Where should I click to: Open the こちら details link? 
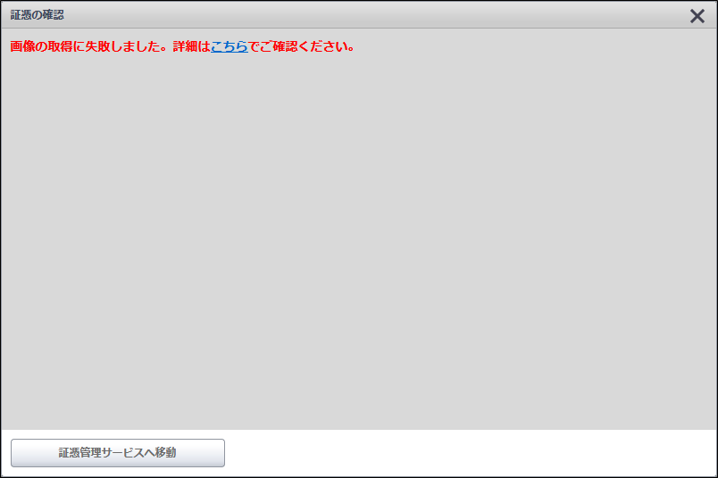coord(229,46)
